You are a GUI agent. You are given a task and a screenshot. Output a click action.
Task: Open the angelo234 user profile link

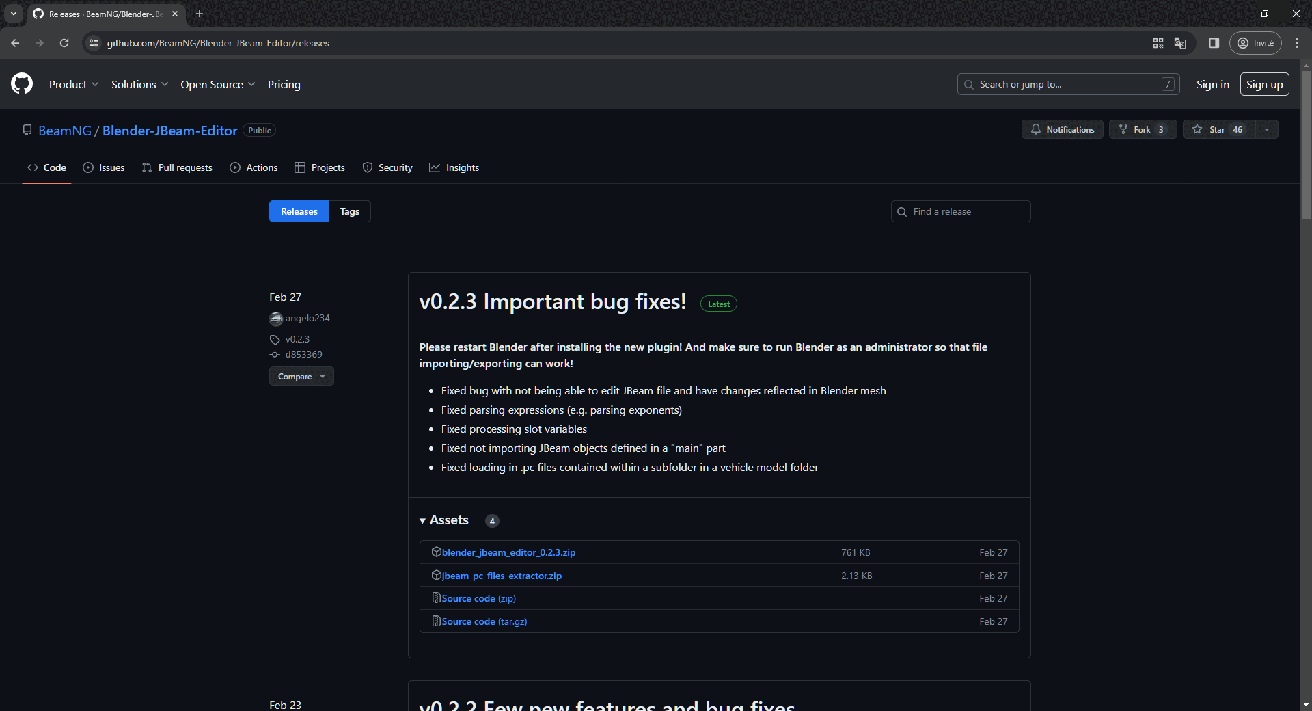[307, 319]
